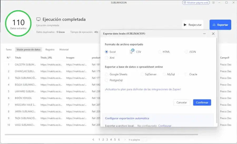Switch to the Registro tab

50,49
